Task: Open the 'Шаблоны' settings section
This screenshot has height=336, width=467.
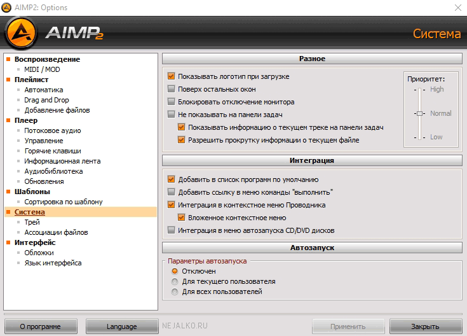Action: (32, 192)
